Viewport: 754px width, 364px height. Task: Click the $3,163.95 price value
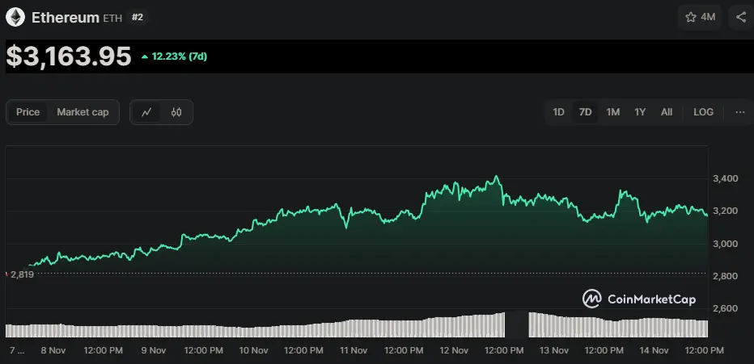click(x=69, y=56)
